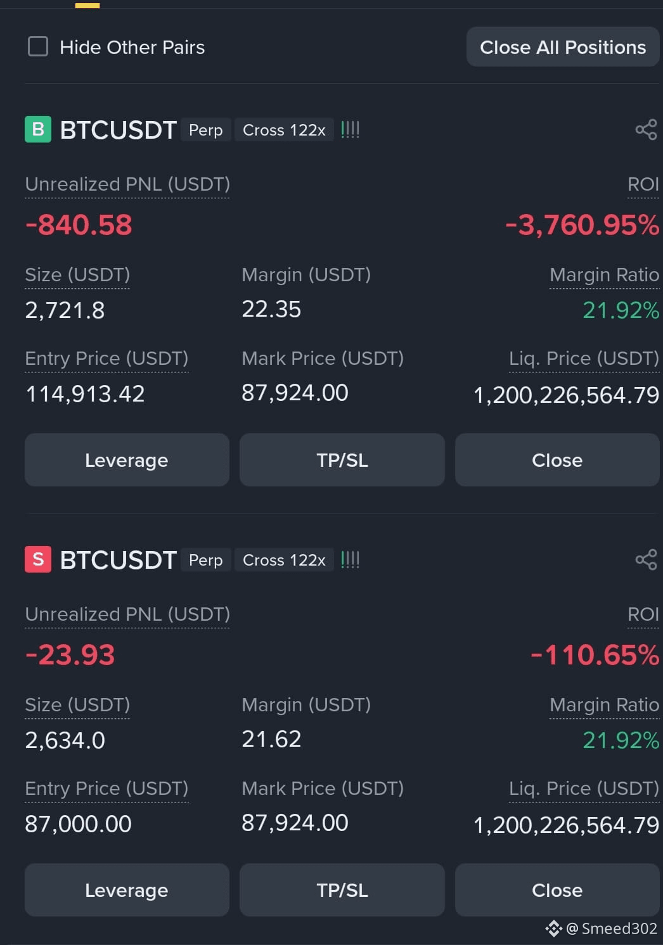Viewport: 663px width, 945px height.
Task: Open TP/SL for the short position
Action: point(342,890)
